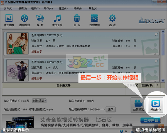167x133 pixels.
Task: Open the 选项 gear options icon
Action: tap(112, 20)
